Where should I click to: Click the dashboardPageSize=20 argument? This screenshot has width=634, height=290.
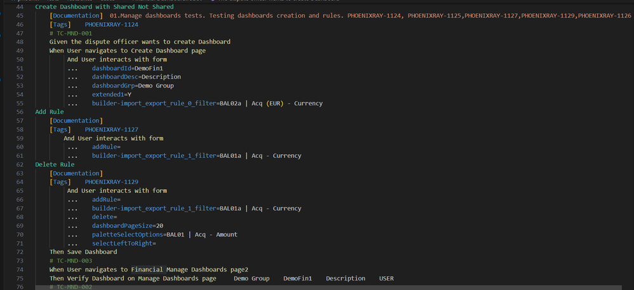128,226
